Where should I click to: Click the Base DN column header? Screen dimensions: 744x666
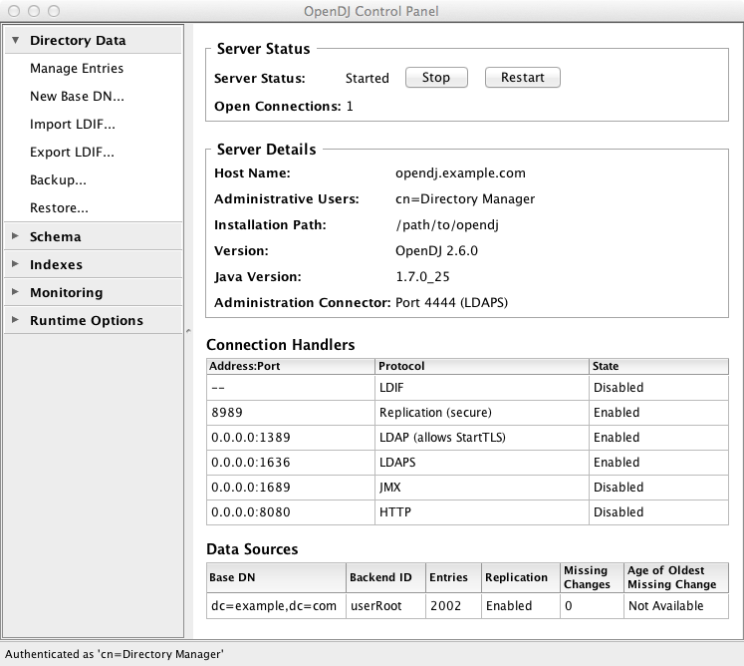pyautogui.click(x=276, y=577)
